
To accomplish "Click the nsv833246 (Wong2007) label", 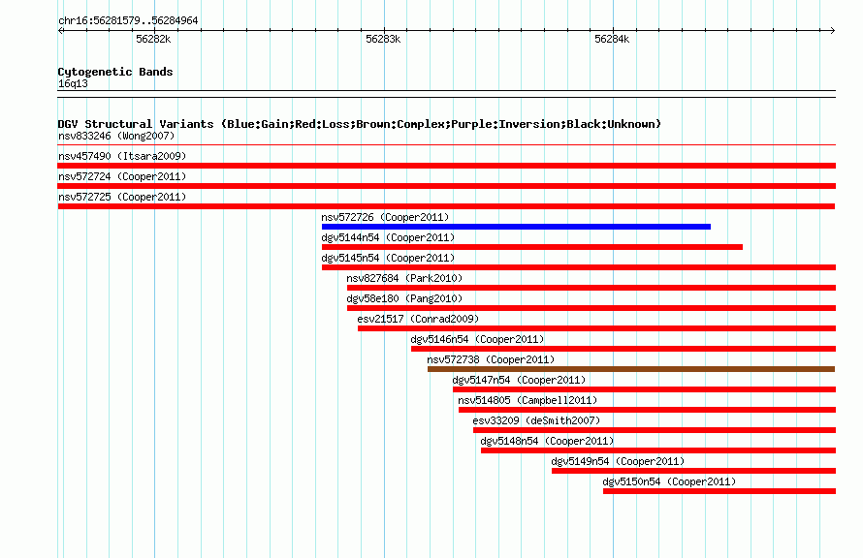I will point(116,136).
